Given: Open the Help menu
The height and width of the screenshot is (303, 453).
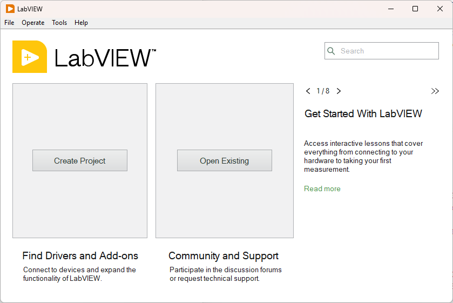Looking at the screenshot, I should 81,23.
